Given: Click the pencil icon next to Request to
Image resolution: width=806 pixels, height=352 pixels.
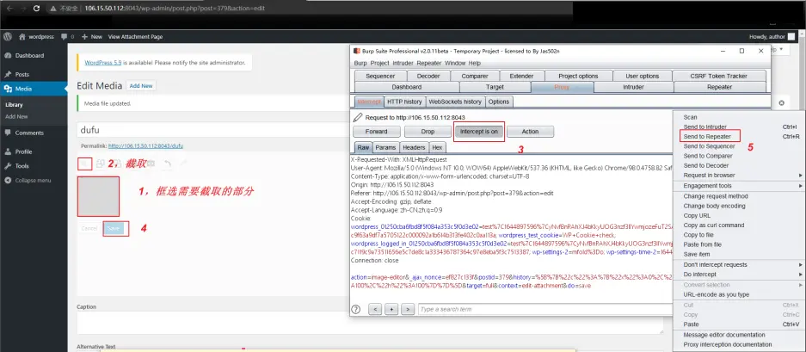Looking at the screenshot, I should click(358, 117).
